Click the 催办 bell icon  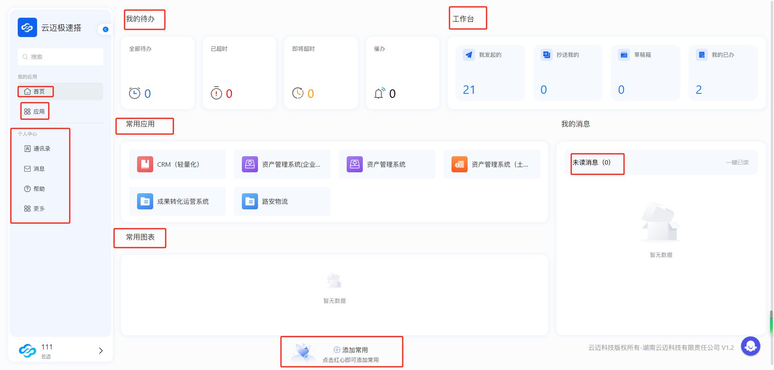coord(379,93)
